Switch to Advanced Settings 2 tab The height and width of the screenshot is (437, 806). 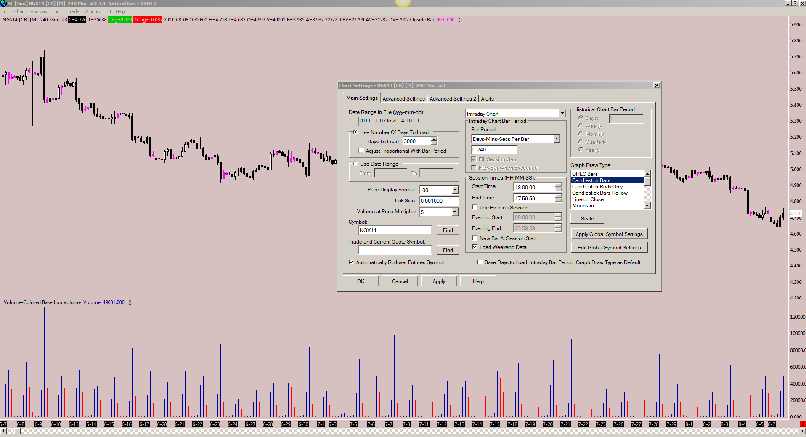point(453,99)
